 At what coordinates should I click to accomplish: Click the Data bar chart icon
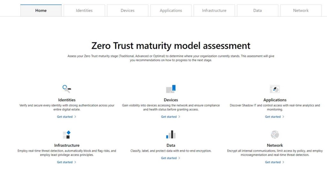coord(171,134)
